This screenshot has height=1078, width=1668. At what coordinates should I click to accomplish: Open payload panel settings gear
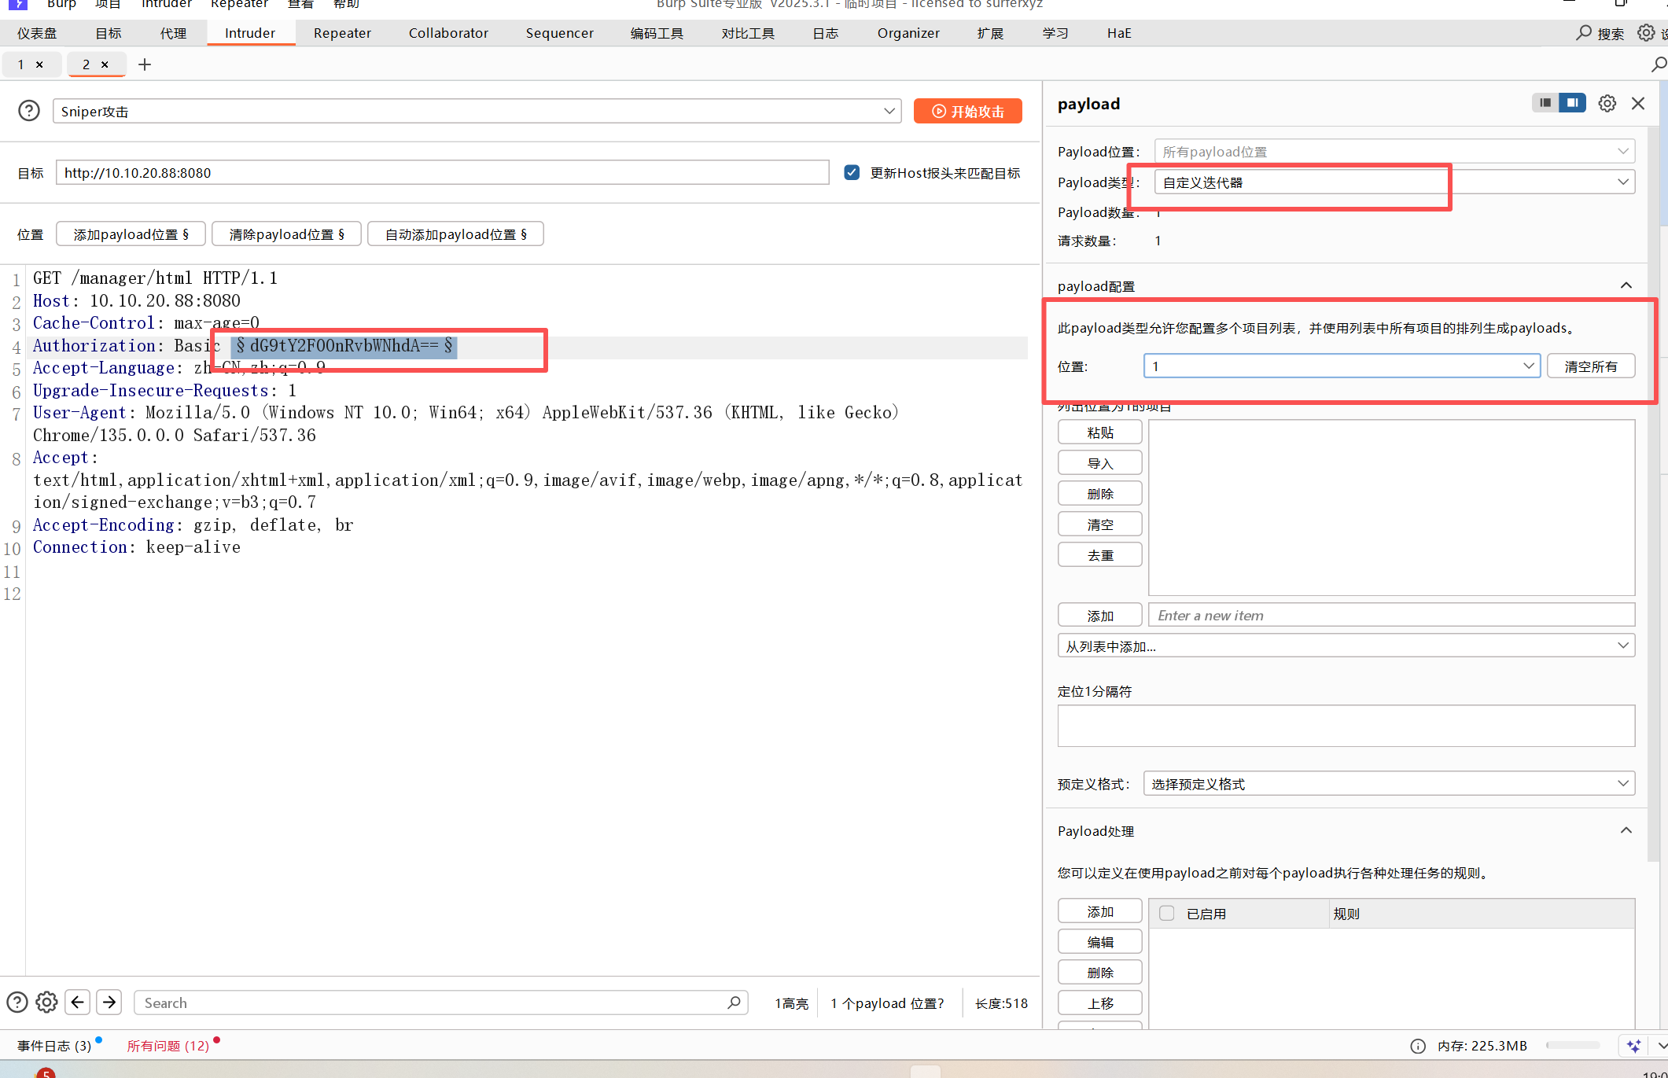coord(1607,103)
